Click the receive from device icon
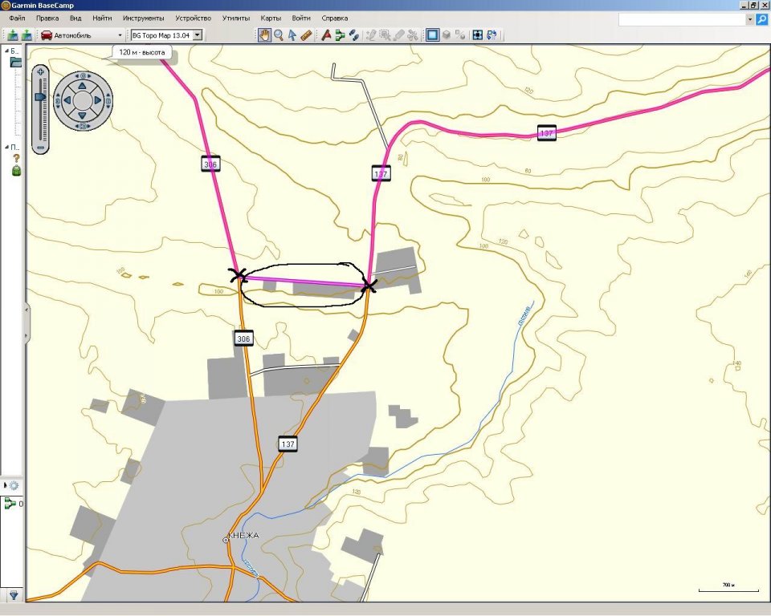Viewport: 771px width, 616px height. [x=27, y=34]
